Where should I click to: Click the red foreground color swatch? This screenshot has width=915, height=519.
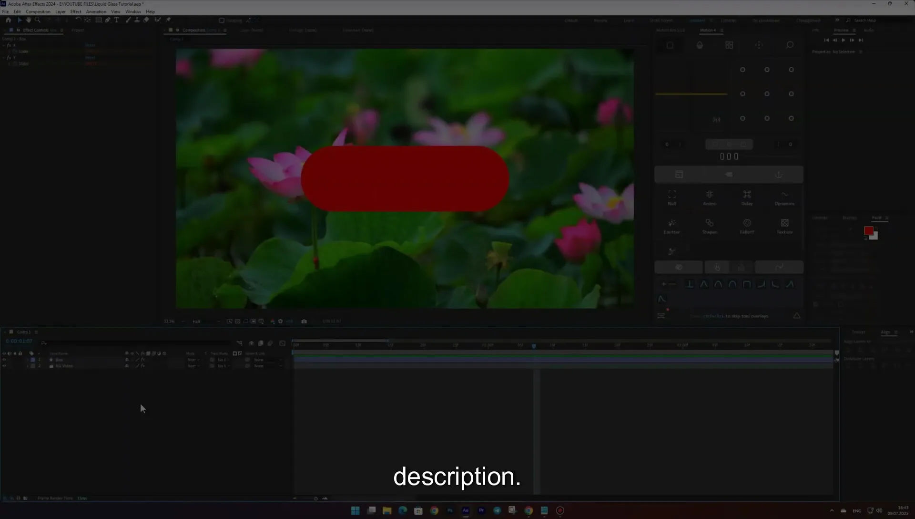(x=868, y=231)
